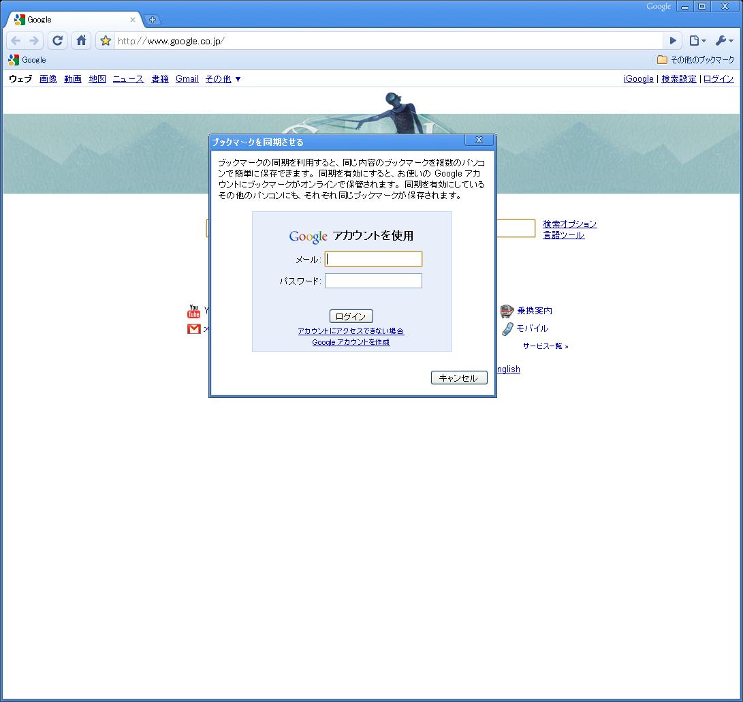Reload the page with the refresh icon
Image resolution: width=743 pixels, height=702 pixels.
coord(57,41)
